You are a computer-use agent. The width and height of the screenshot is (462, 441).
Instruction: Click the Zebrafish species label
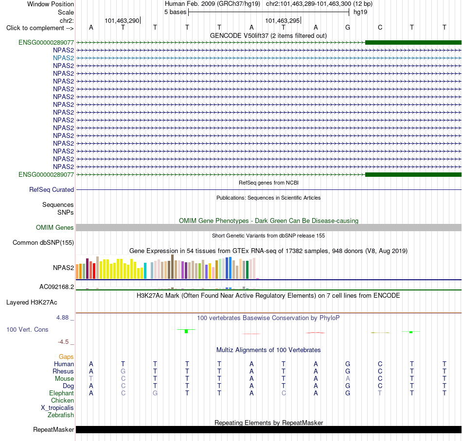click(61, 415)
